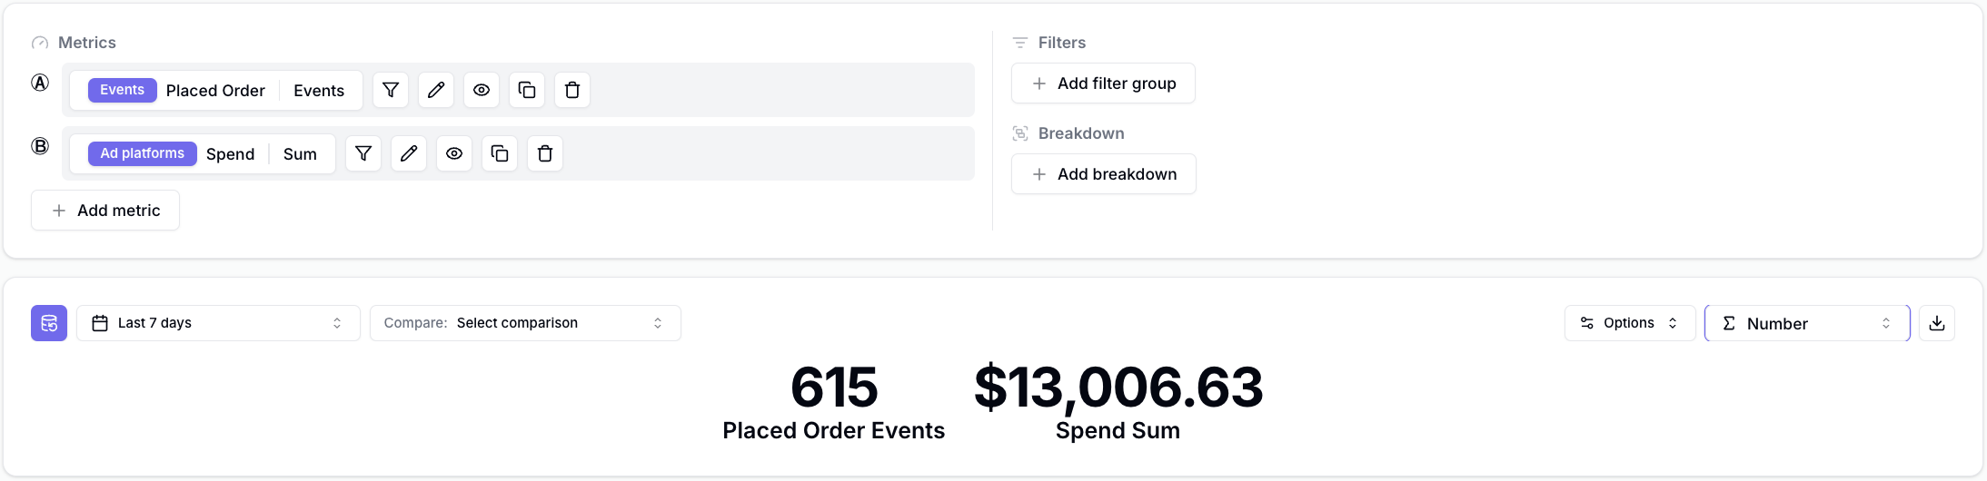Select the Placed Order event name in metric A
The image size is (1987, 481).
click(x=215, y=91)
